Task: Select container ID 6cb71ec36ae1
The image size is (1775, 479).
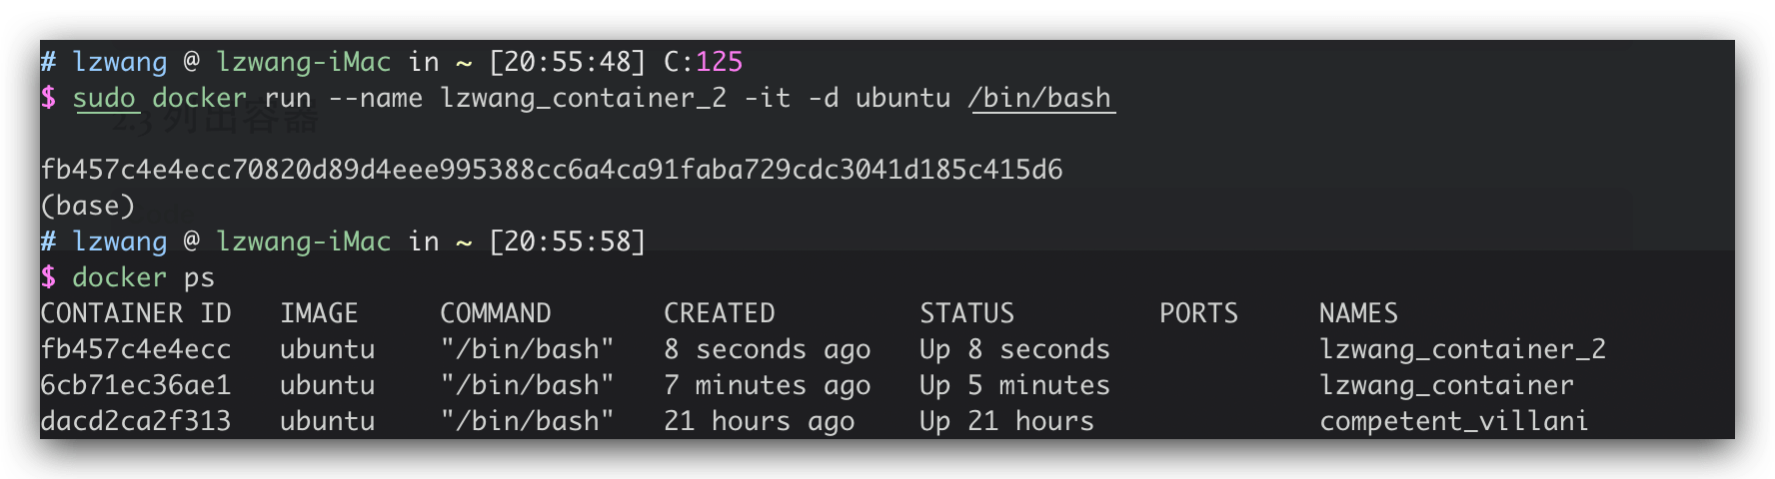Action: (x=136, y=385)
